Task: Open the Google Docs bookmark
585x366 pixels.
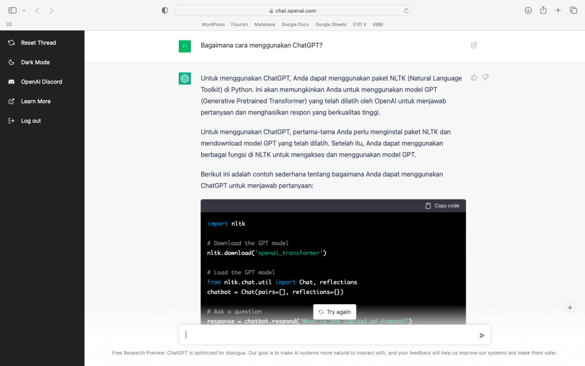Action: pyautogui.click(x=295, y=24)
